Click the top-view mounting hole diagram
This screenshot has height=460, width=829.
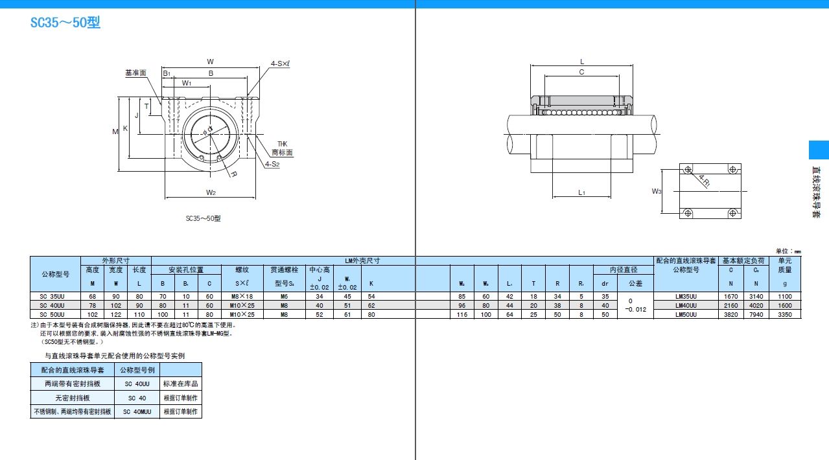tap(709, 190)
